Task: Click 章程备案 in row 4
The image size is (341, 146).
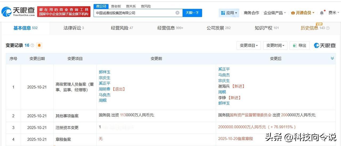Action: coord(63,139)
